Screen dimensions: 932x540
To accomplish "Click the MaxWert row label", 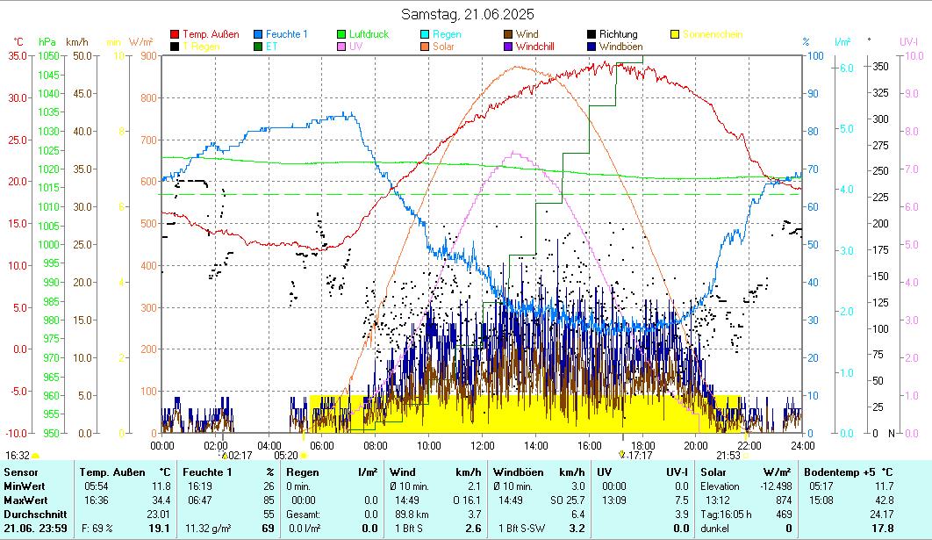I will coord(24,500).
